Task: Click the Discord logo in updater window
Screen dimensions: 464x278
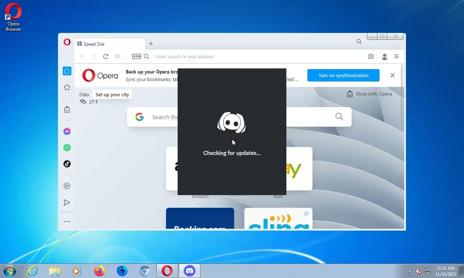Action: (x=232, y=122)
